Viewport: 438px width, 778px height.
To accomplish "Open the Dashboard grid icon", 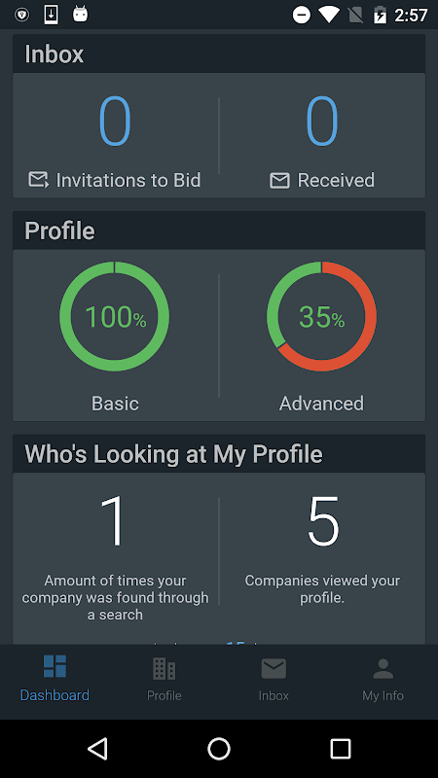I will pos(55,666).
